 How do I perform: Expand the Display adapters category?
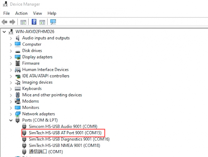[x=11, y=57]
